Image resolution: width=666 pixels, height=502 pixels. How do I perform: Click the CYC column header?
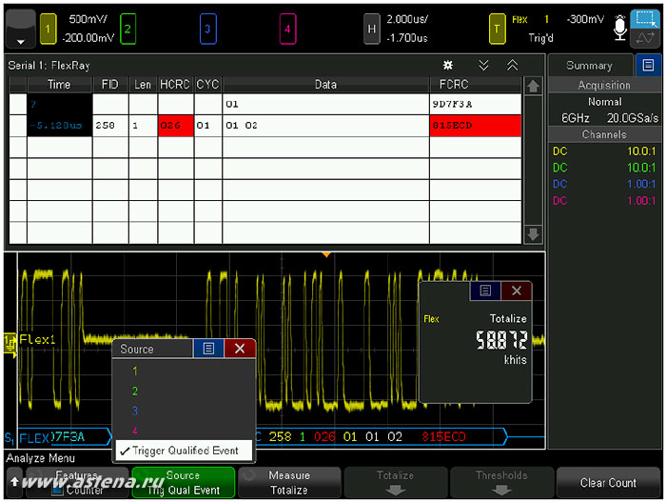coord(208,85)
